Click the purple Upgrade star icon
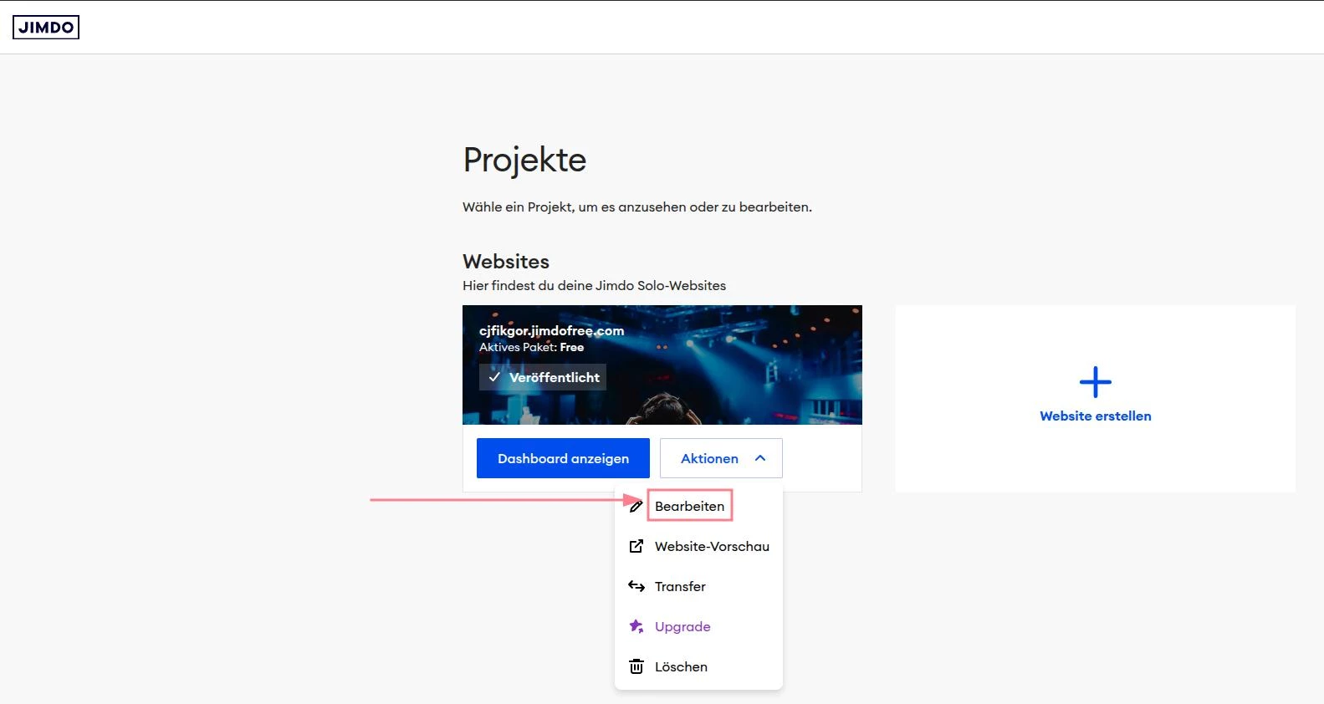 (636, 626)
